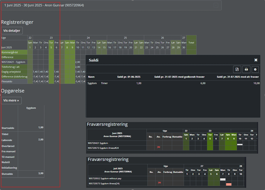Click the Vis detaljer button
This screenshot has height=190, width=265.
(x=12, y=30)
